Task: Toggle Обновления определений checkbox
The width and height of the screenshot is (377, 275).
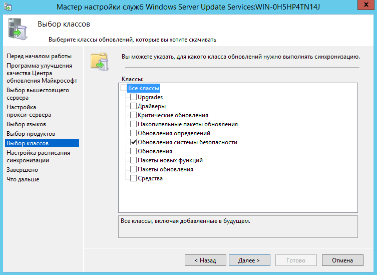Action: point(134,133)
